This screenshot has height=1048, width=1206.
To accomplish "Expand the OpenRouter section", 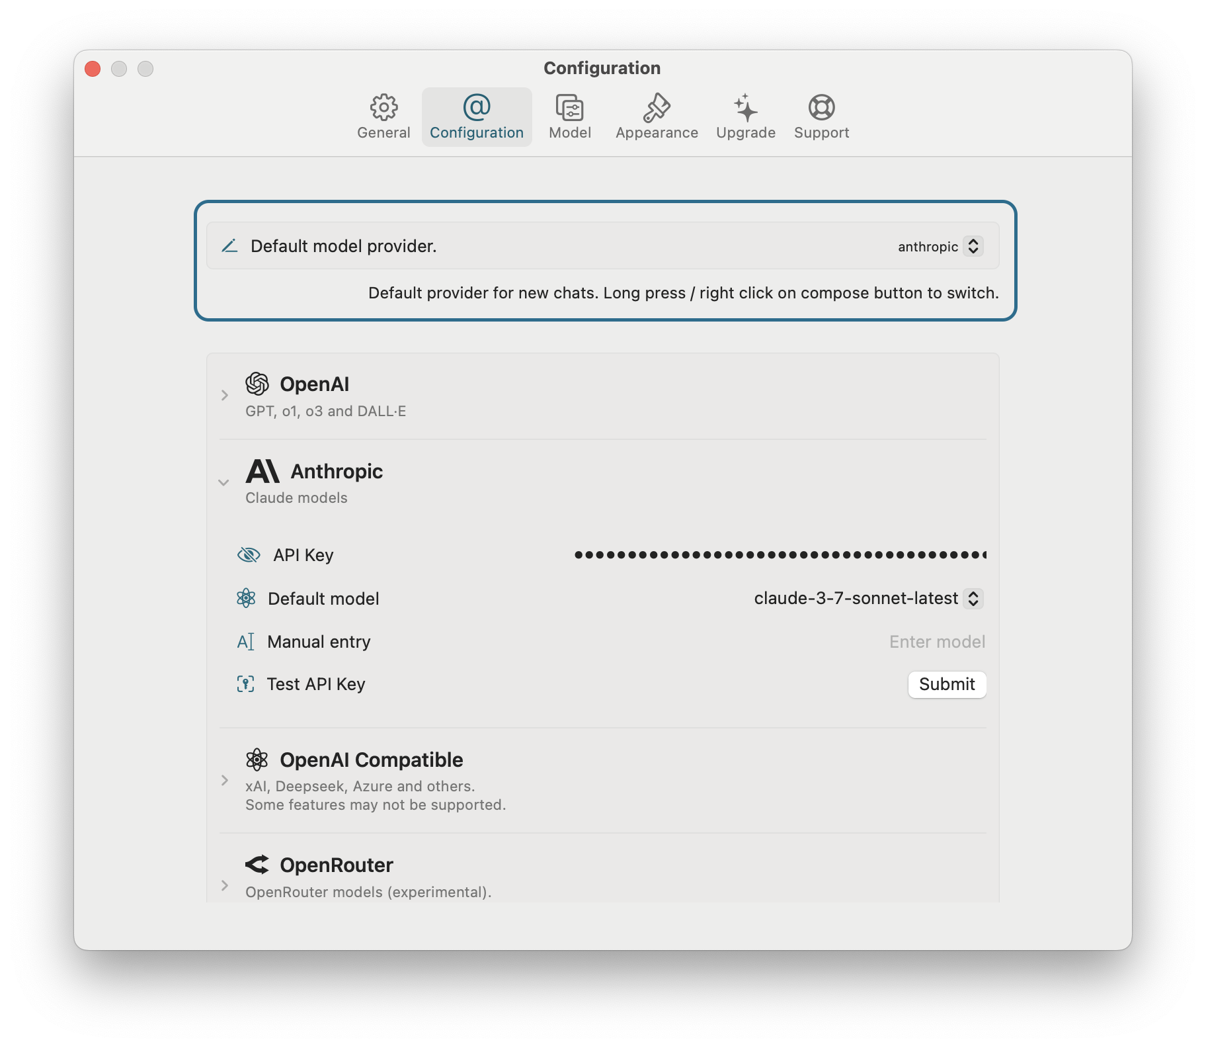I will [224, 885].
